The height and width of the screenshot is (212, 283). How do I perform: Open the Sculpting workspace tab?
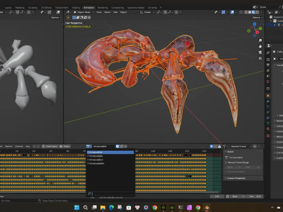(32, 8)
